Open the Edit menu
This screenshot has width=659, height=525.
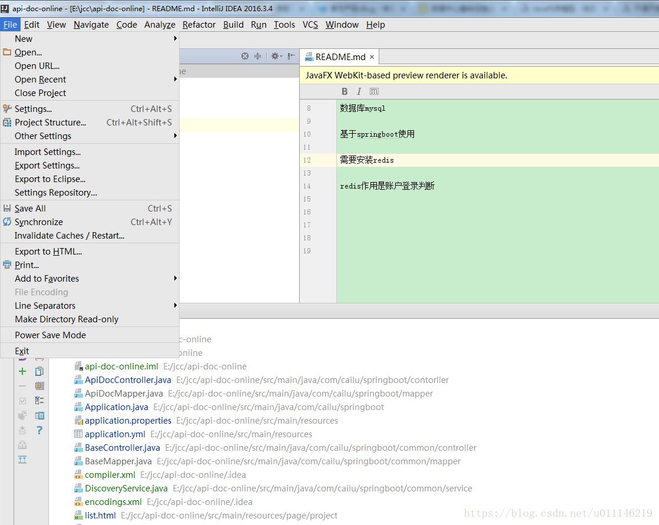point(32,25)
